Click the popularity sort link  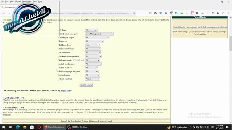[x=66, y=91]
